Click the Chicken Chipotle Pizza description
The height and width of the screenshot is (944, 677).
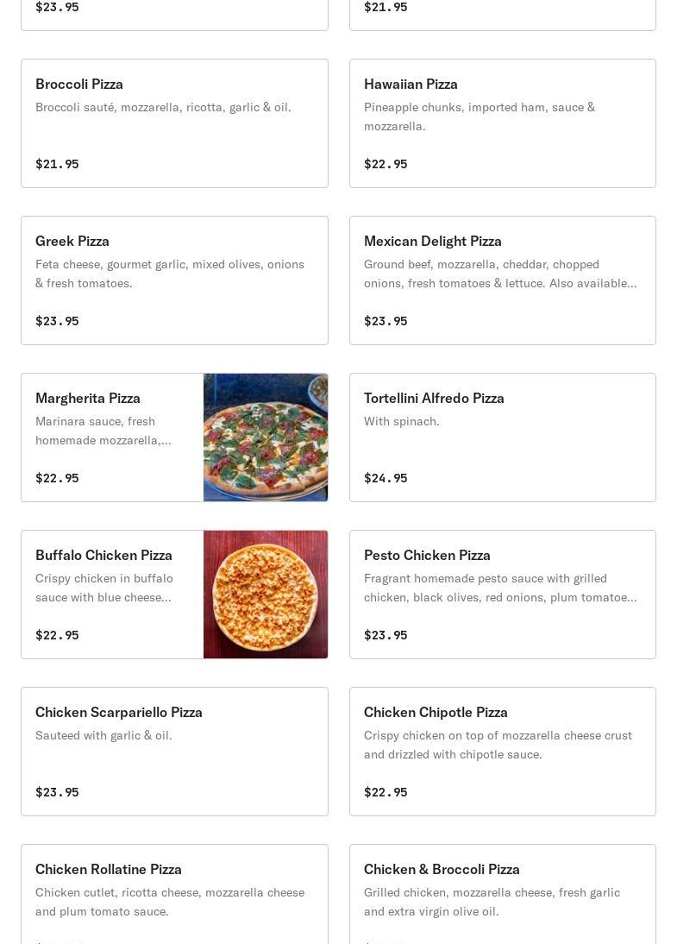coord(498,746)
